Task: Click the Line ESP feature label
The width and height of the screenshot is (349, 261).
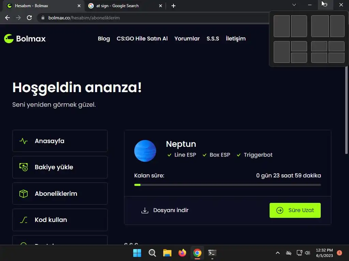Action: [x=185, y=155]
